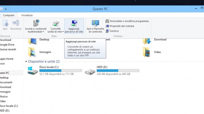
Task: Expand Connetti unità di rete dropdown arrow
Action: 63,32
